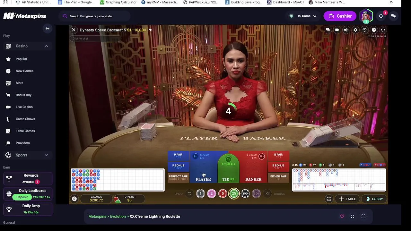Bet on PERFECT PAIR

click(178, 177)
